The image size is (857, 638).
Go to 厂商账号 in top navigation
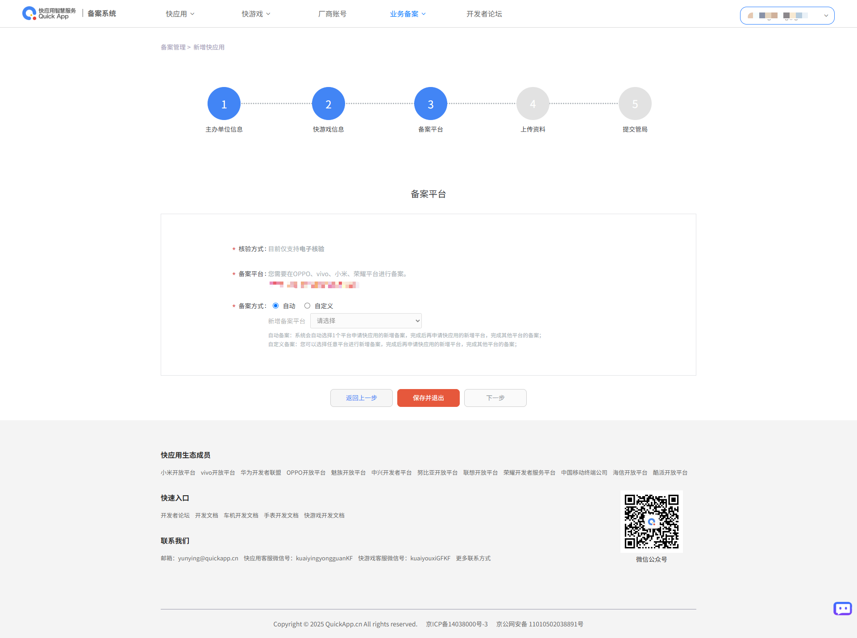(x=332, y=14)
